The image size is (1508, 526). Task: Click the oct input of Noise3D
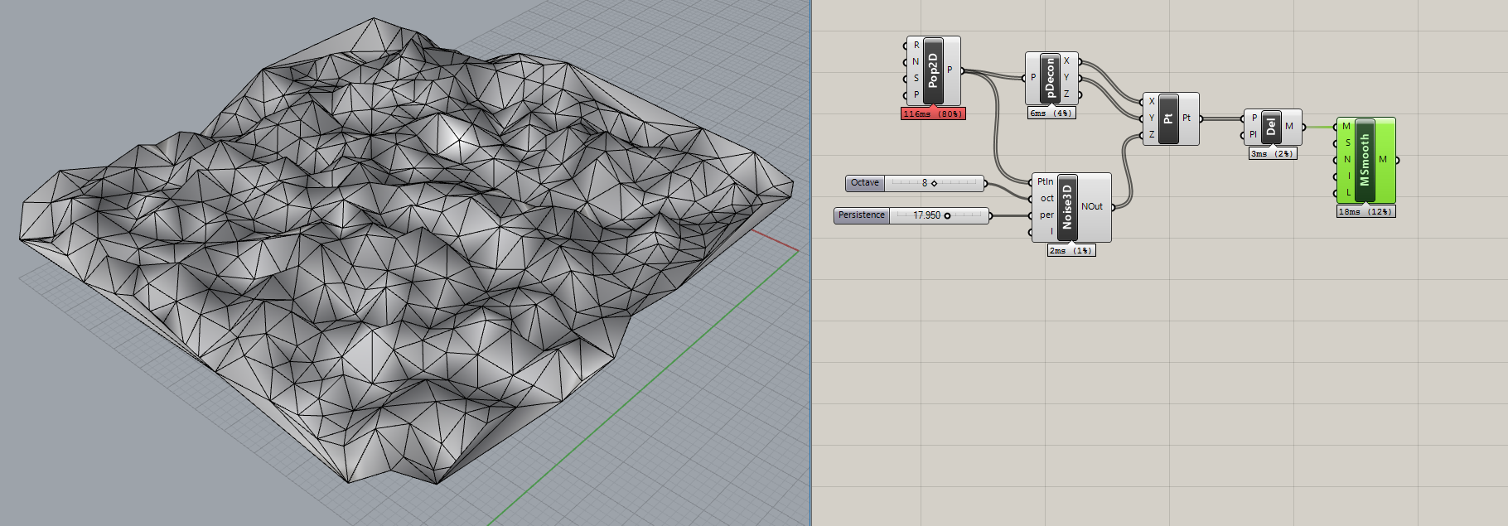click(1046, 199)
